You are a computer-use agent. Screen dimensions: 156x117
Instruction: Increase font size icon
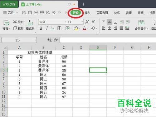click(x=87, y=22)
